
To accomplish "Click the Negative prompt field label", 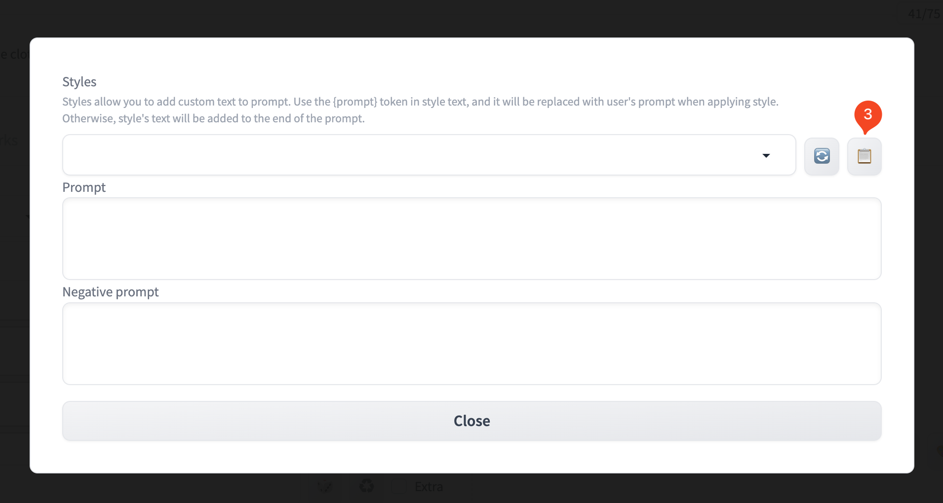I will 110,292.
